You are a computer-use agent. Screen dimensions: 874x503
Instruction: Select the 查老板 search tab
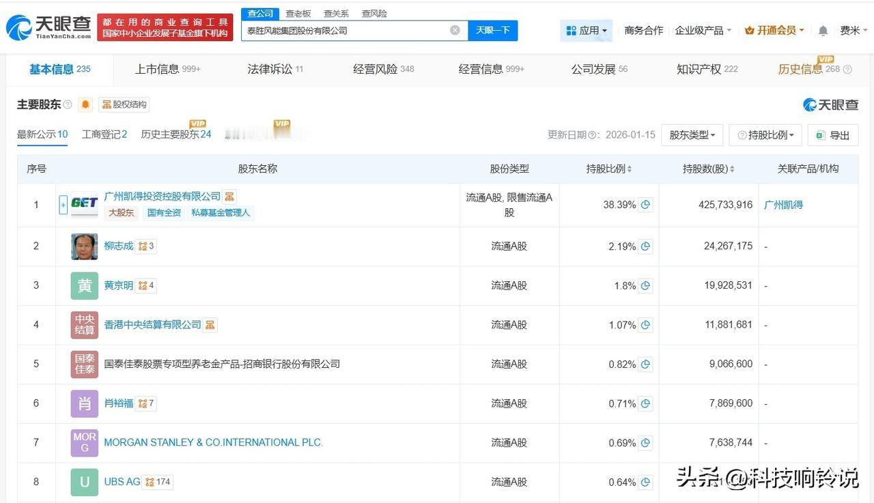[x=298, y=13]
